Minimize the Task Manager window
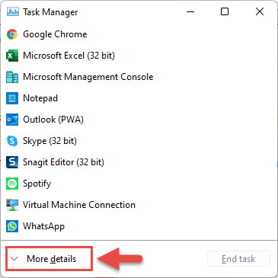Viewport: 278px width, 278px height. click(x=190, y=11)
